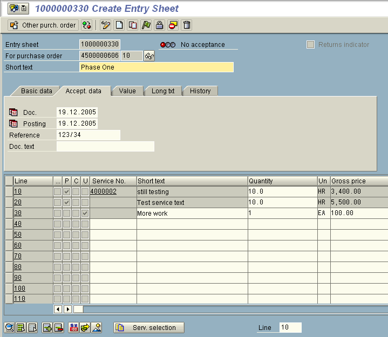Screen dimensions: 388x337
Task: Click the Display/Change pencil icon
Action: 106,25
